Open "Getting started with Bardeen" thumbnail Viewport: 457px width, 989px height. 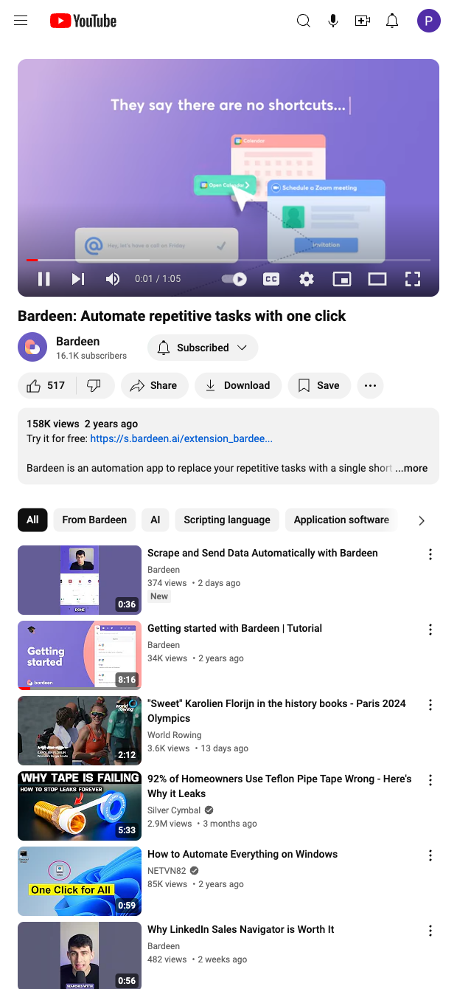[x=80, y=655]
